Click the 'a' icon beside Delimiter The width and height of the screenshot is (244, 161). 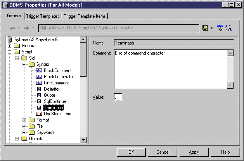coord(39,89)
